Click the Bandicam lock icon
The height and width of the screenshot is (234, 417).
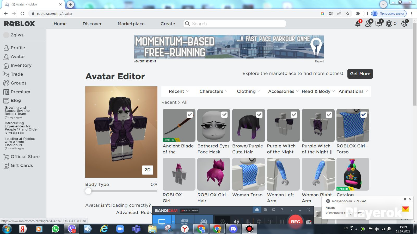coord(257,210)
